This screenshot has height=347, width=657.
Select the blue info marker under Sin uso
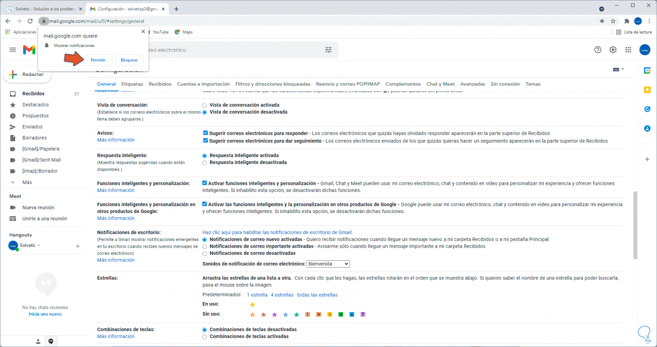352,314
